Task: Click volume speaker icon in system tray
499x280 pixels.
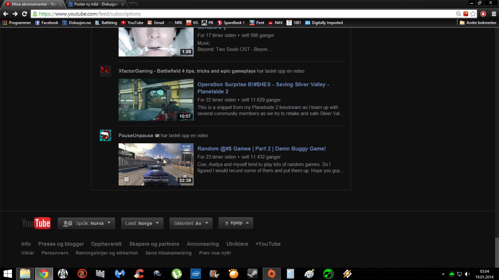Action: [467, 274]
